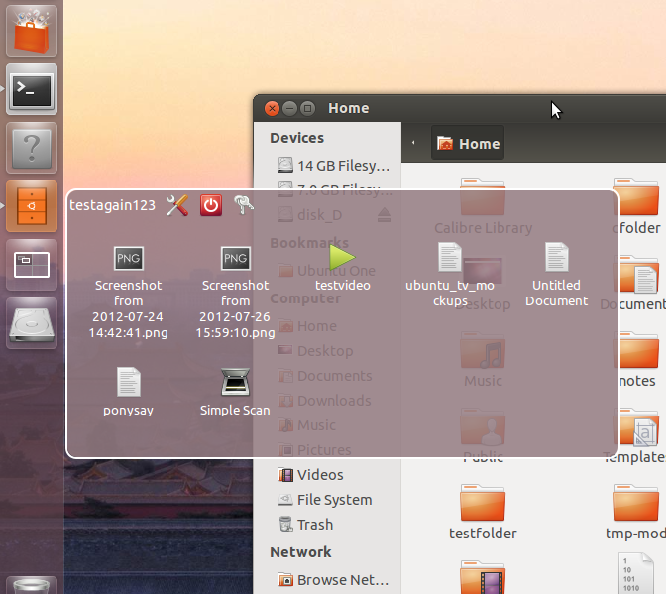Viewport: 666px width, 594px height.
Task: Open the Untitled Document file
Action: tap(556, 275)
